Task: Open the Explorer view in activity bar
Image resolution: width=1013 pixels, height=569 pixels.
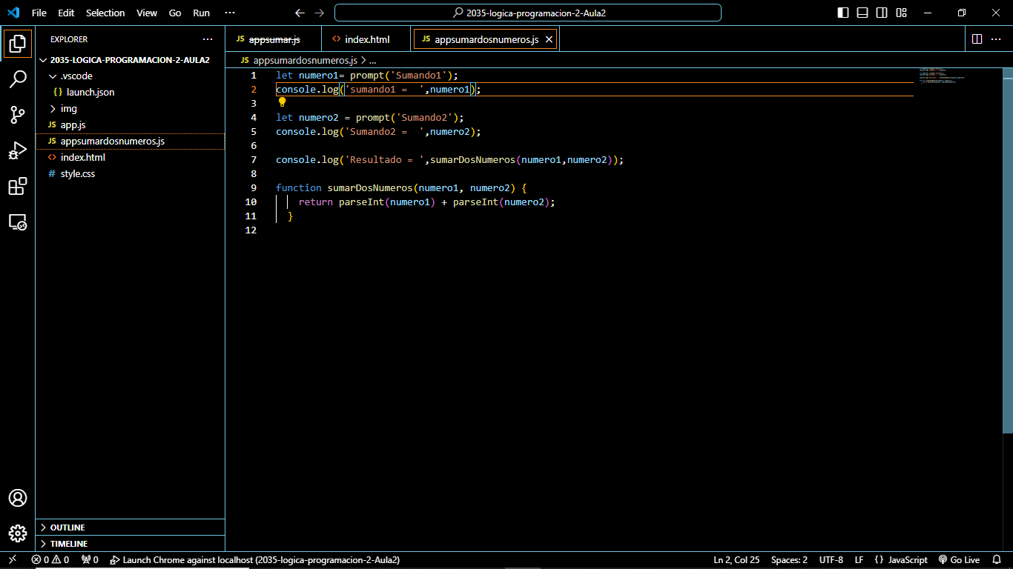Action: tap(18, 44)
